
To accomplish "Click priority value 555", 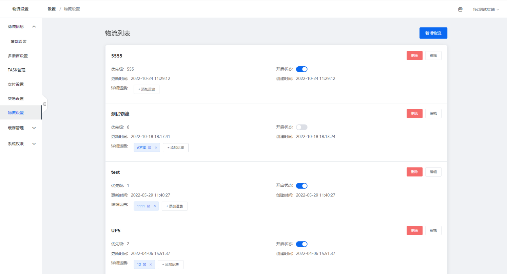I will (131, 69).
